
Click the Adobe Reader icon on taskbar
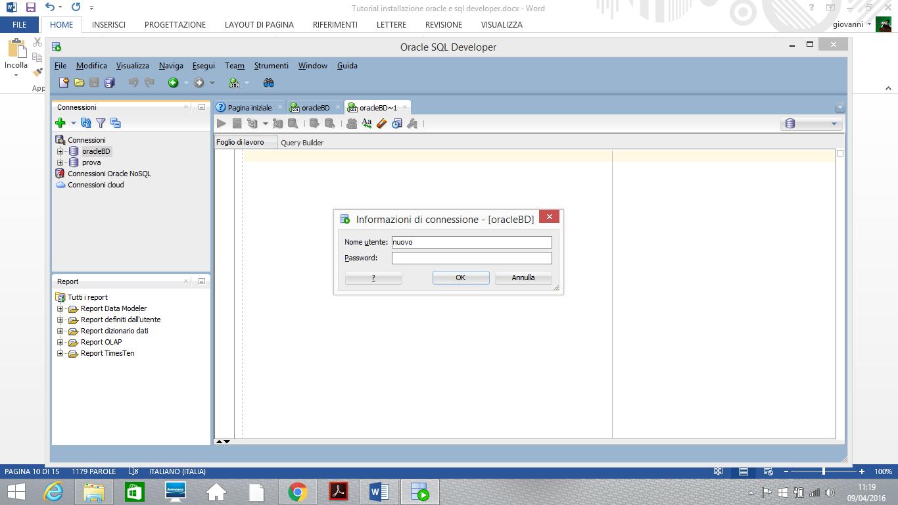[339, 492]
